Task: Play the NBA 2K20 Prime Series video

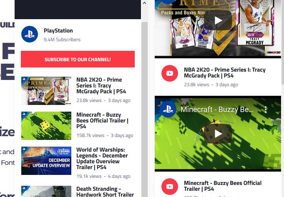Action: coord(218,21)
